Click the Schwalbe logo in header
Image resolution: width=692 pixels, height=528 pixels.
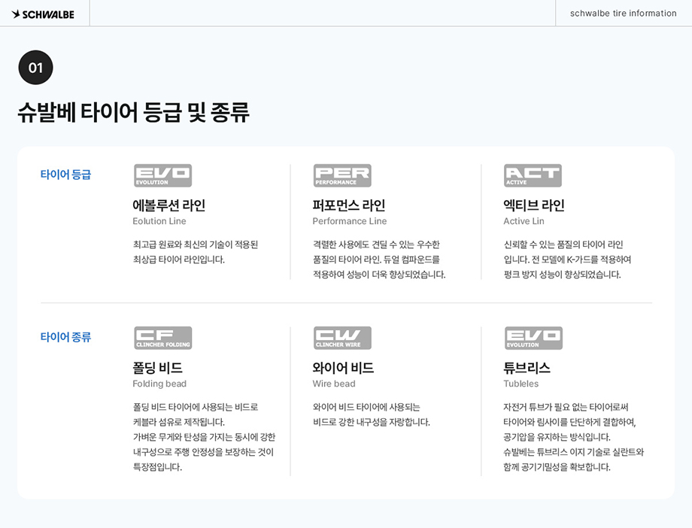point(43,14)
